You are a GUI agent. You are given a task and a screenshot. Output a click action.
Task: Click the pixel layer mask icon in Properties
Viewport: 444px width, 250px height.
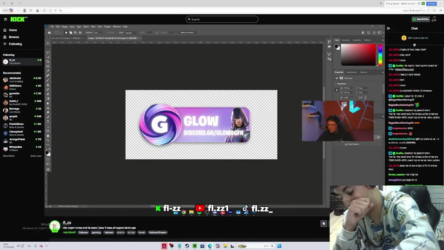pyautogui.click(x=341, y=78)
